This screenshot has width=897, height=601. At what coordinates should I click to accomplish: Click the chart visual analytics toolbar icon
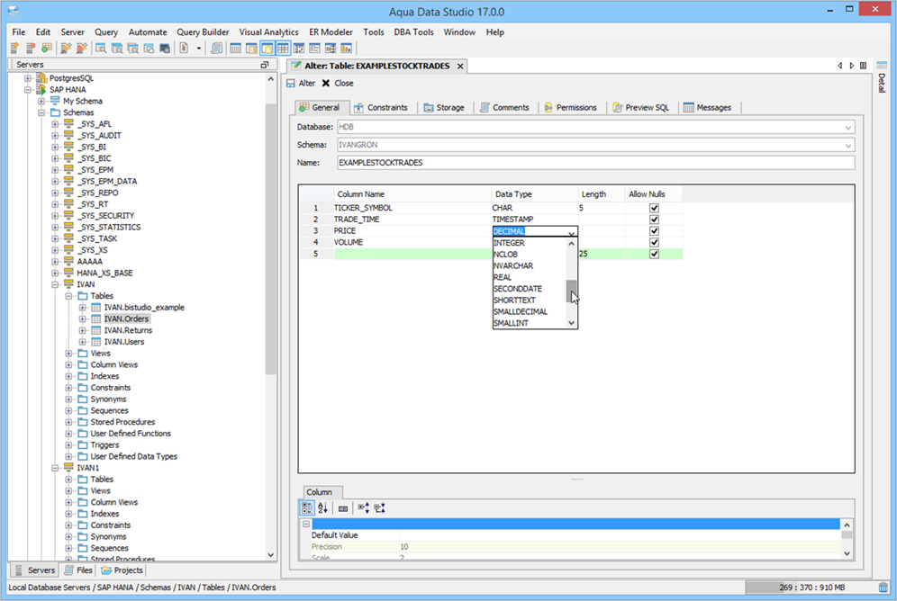pos(347,49)
